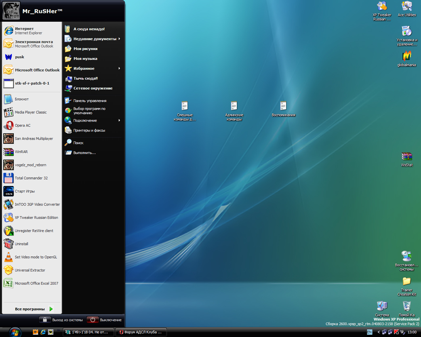Open Сетевое окружение
This screenshot has width=421, height=337.
pos(93,88)
